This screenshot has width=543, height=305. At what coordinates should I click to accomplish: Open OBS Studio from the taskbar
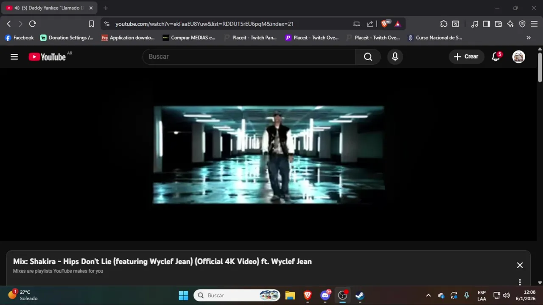tap(342, 295)
